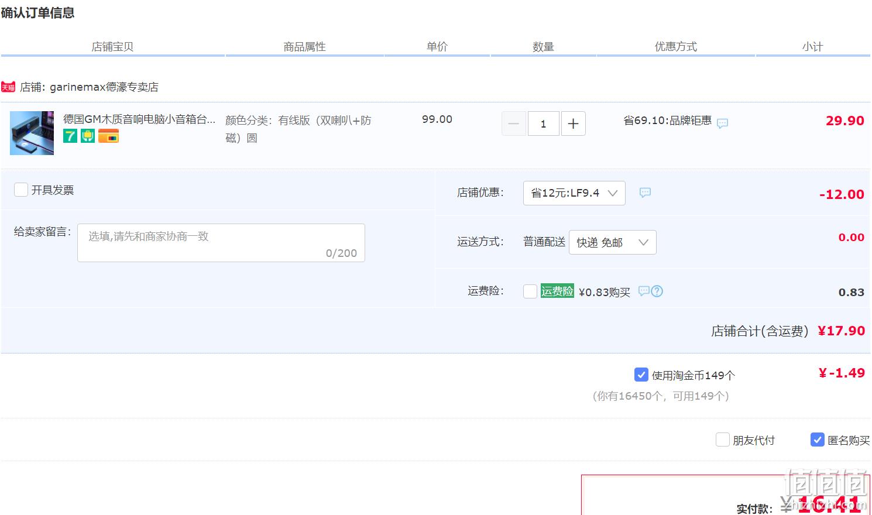The image size is (872, 515).
Task: Open the 品牌钜惠 discount comment icon
Action: click(723, 123)
